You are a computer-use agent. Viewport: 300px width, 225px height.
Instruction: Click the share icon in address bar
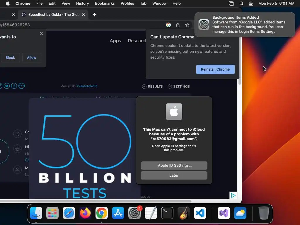[178, 25]
